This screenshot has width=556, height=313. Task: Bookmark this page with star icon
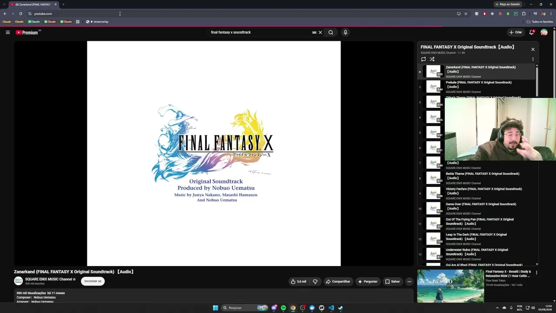click(466, 13)
